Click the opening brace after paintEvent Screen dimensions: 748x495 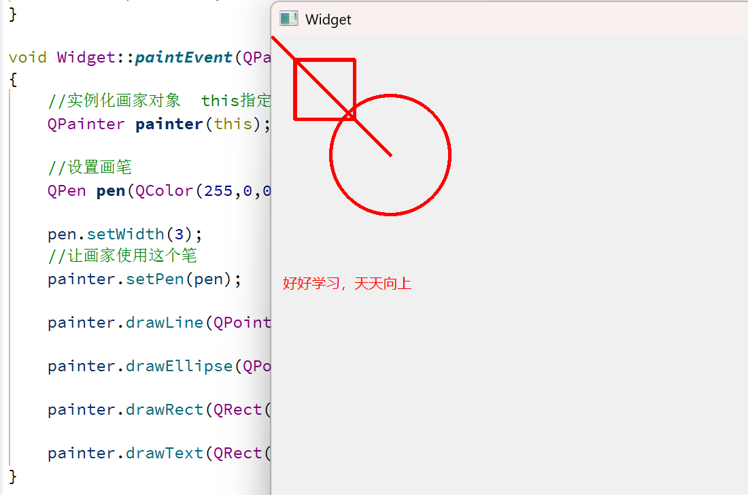(x=14, y=80)
